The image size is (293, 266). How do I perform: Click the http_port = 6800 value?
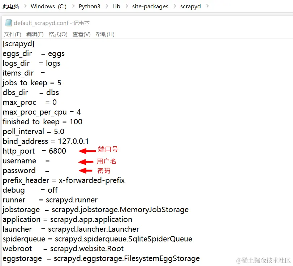pyautogui.click(x=57, y=151)
